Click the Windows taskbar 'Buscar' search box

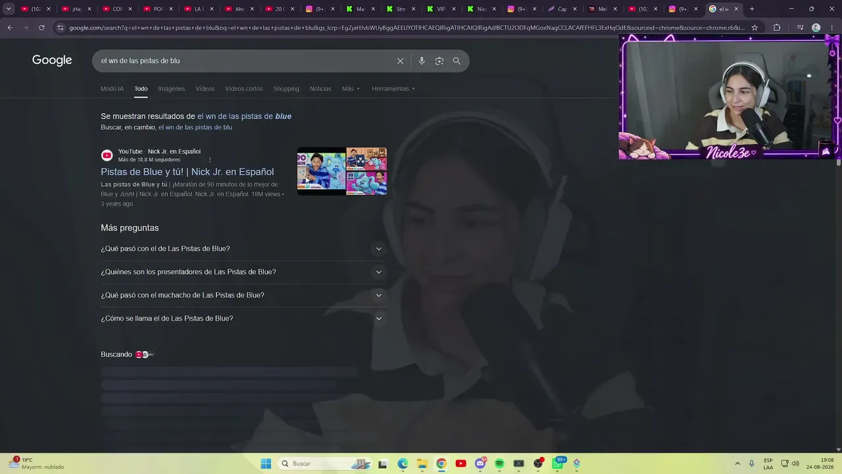(x=325, y=463)
